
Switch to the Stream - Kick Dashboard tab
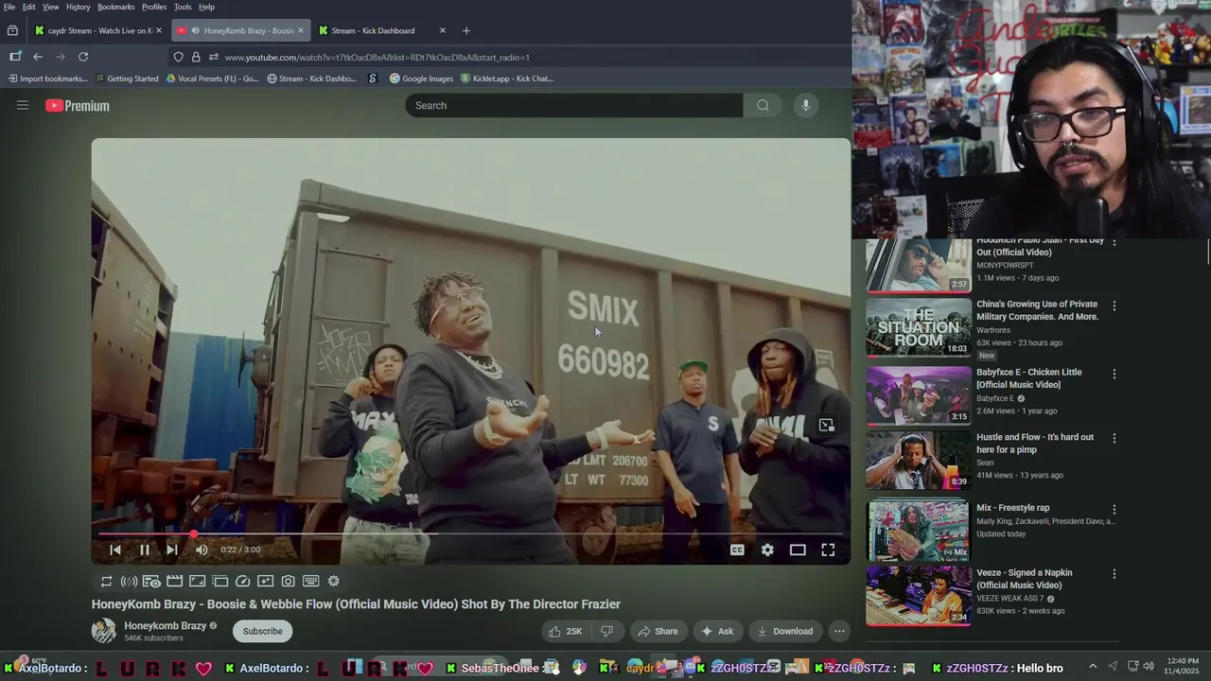(382, 30)
